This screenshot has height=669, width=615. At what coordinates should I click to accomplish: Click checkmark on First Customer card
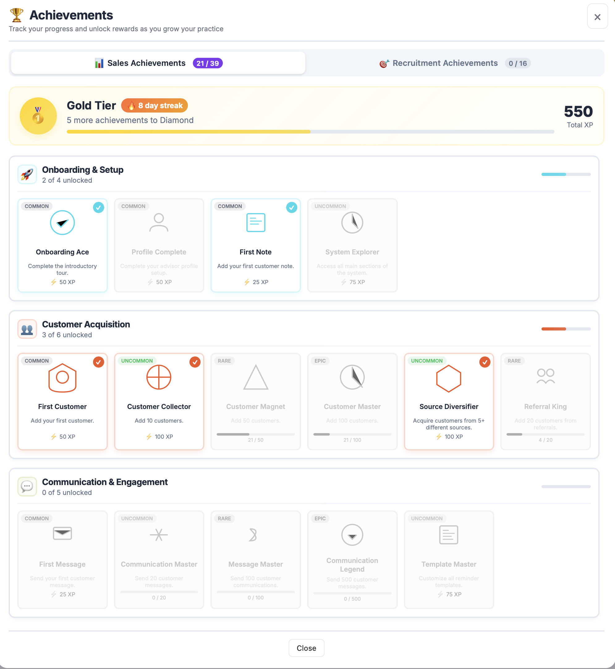(x=99, y=362)
